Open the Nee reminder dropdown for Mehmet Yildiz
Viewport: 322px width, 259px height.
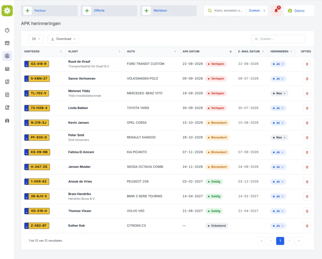pyautogui.click(x=279, y=93)
